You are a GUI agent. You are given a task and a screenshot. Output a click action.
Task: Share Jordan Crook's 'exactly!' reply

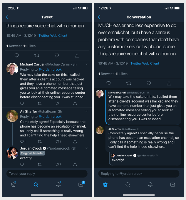pyautogui.click(x=75, y=164)
